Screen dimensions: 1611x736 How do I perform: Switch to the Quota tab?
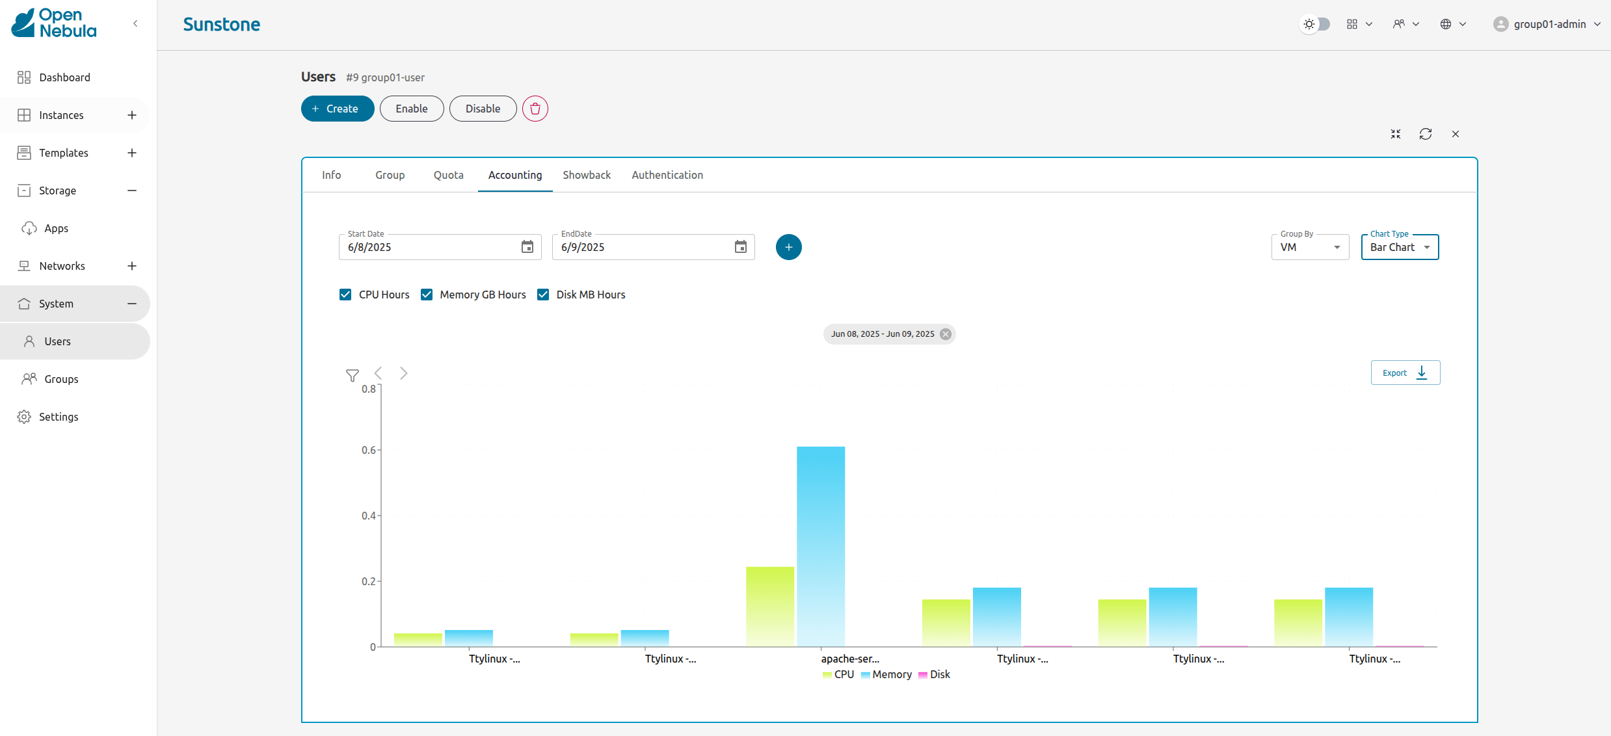pos(448,175)
